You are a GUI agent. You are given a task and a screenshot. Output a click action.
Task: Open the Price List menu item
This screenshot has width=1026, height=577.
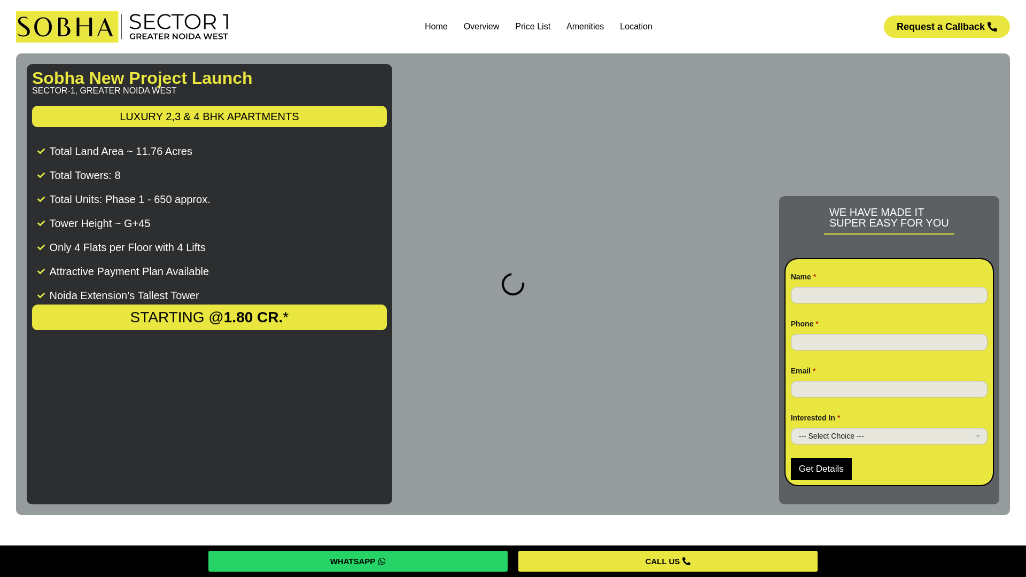point(532,27)
